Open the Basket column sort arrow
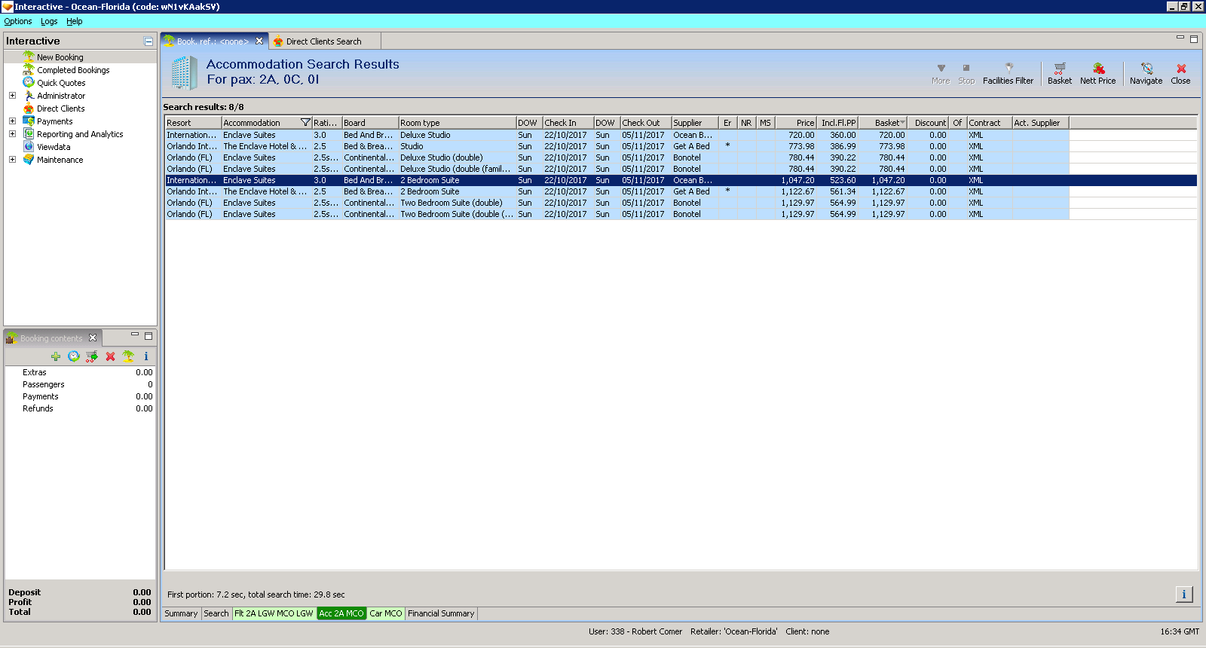This screenshot has width=1206, height=648. 902,122
